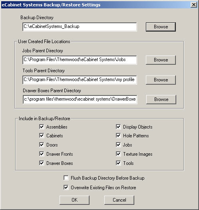Toggle Texture Images checkbox
This screenshot has height=210, width=199.
coord(118,154)
